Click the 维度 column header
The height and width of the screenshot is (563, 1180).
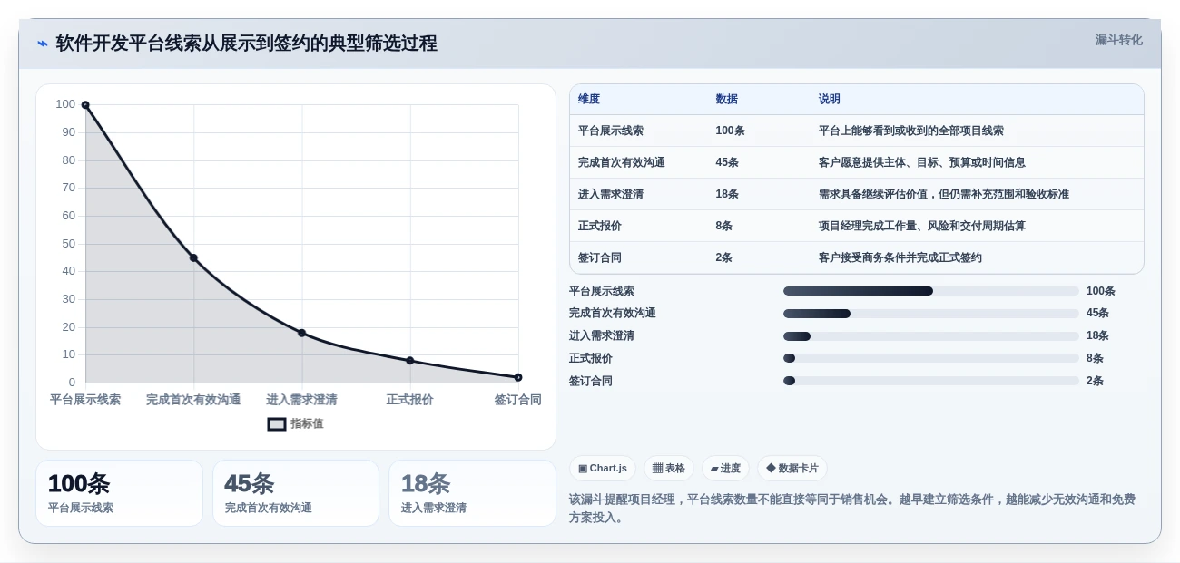point(589,99)
